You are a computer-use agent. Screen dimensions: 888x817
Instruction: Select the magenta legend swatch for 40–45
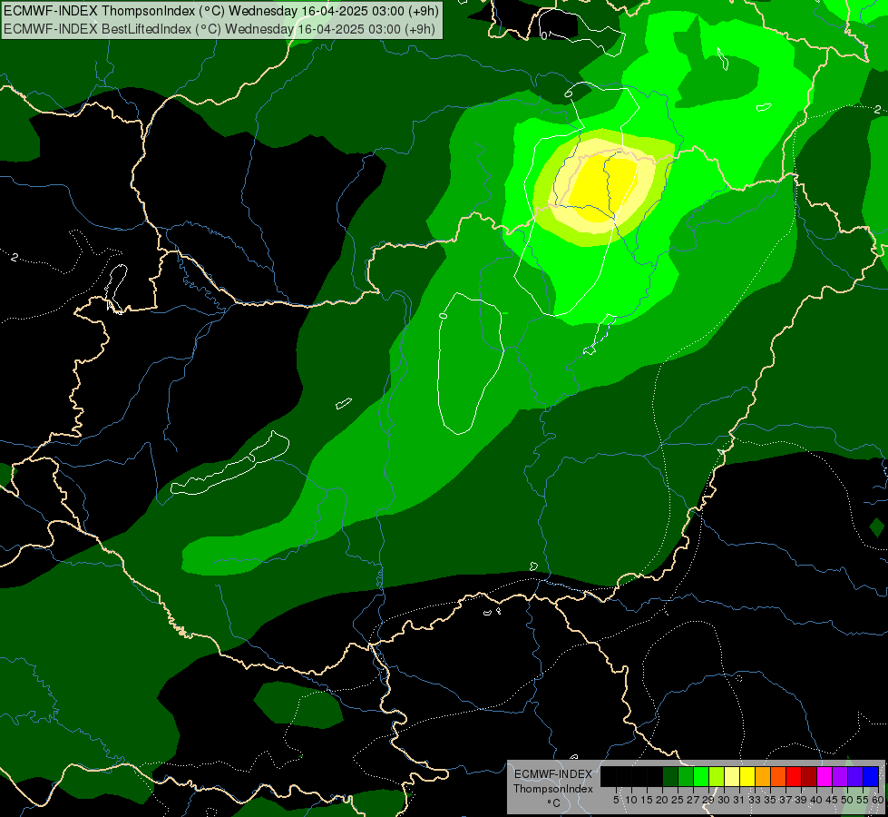825,776
